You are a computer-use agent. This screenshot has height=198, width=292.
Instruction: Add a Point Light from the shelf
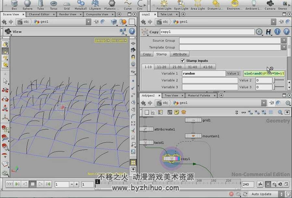pos(164,5)
